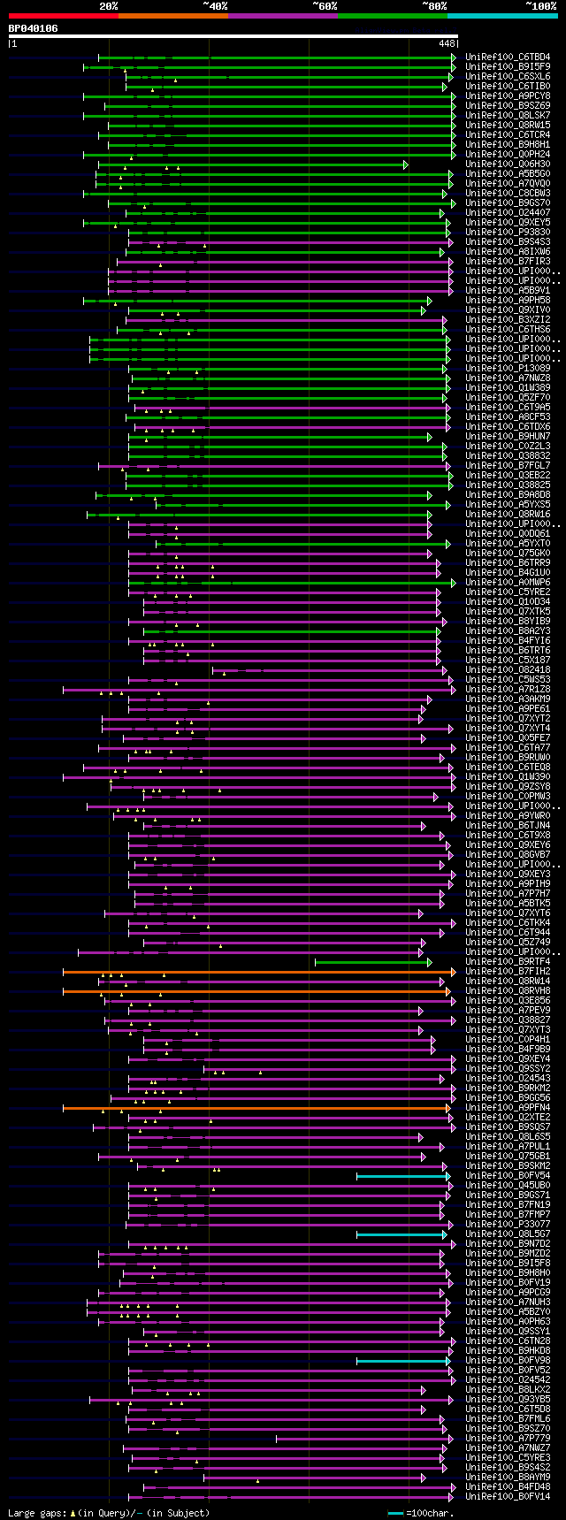
Task: Open the UniRef100_B9MZD2 entry
Action: coord(508,1254)
